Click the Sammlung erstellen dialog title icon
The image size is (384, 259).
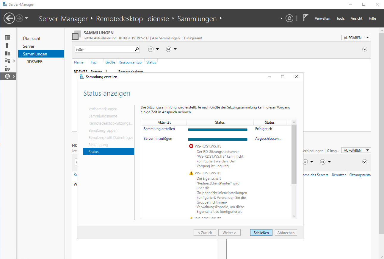82,77
